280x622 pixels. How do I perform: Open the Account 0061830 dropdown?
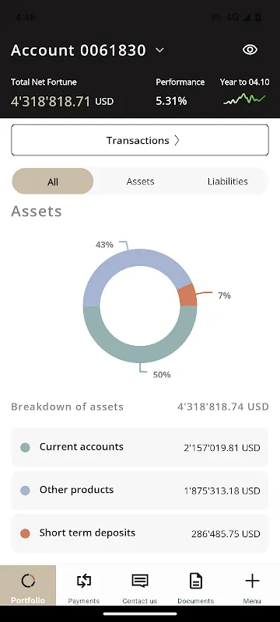point(88,50)
